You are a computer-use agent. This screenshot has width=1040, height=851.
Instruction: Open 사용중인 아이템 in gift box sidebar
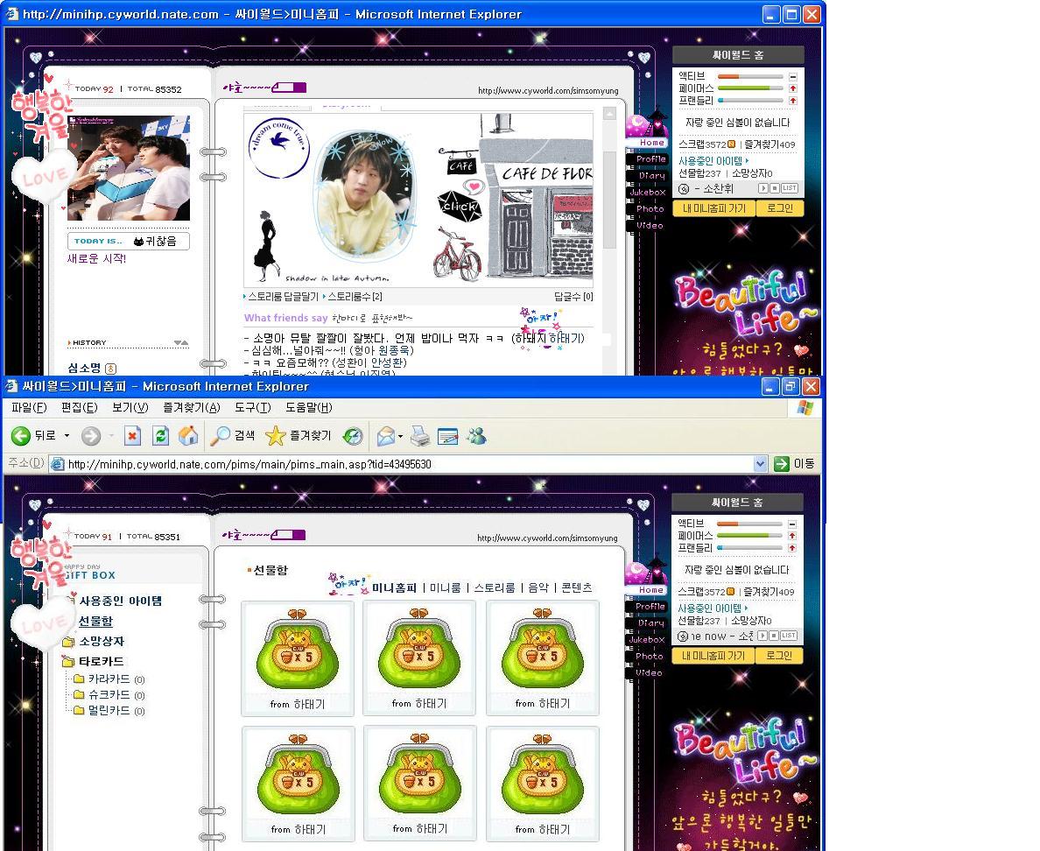[x=120, y=601]
